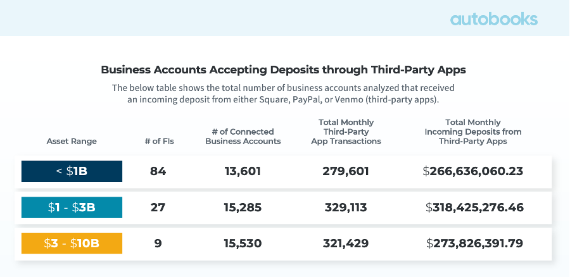Screen dimensions: 570x277
Task: Click # of Connected Business Accounts header
Action: 243,137
